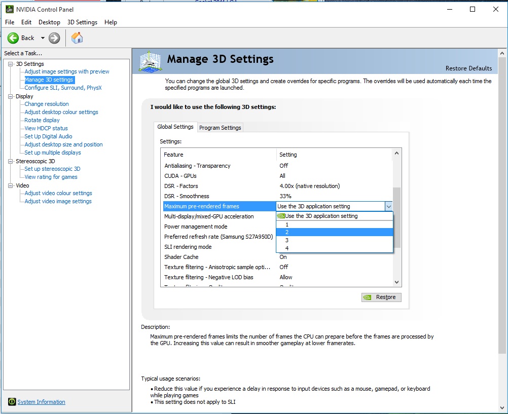The height and width of the screenshot is (414, 508).
Task: Switch to the Program Settings tab
Action: click(x=220, y=128)
